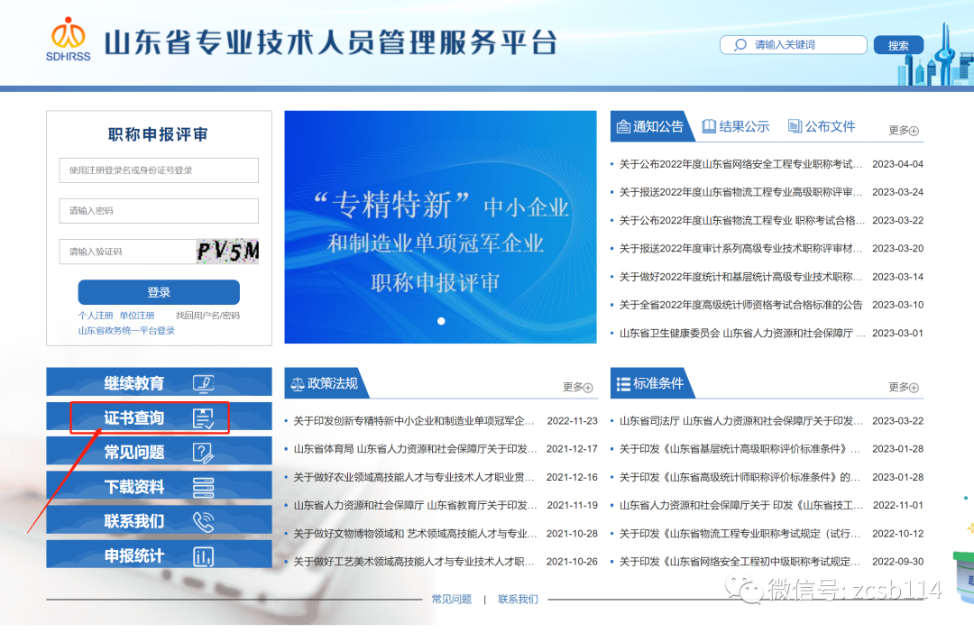Open the 个人注册 registration link
The width and height of the screenshot is (974, 633).
(97, 315)
